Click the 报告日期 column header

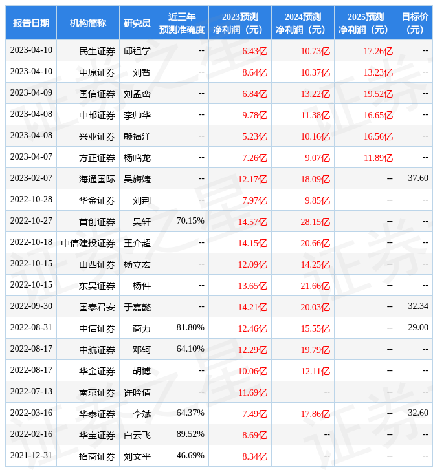pyautogui.click(x=30, y=23)
